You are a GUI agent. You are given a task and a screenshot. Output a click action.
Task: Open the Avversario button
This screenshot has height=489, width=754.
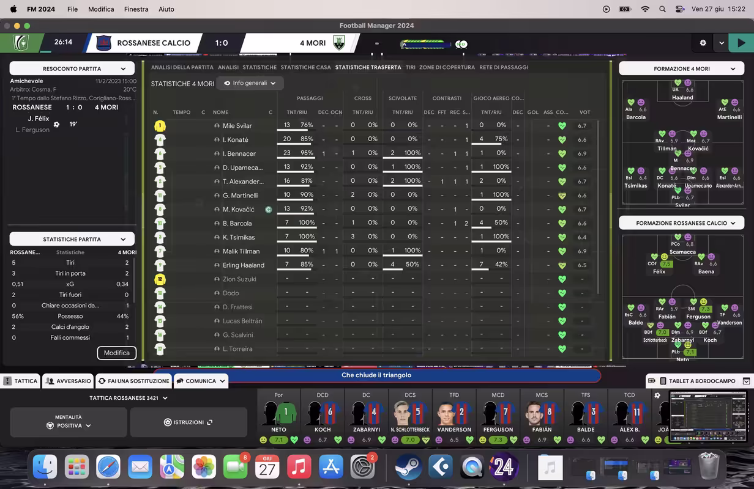pos(68,381)
